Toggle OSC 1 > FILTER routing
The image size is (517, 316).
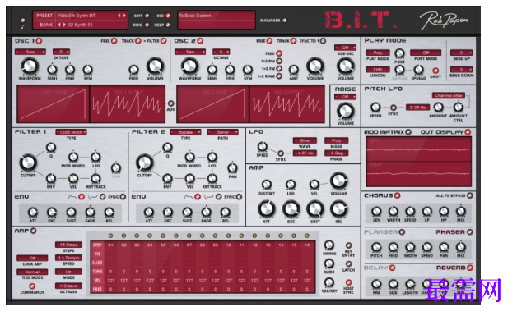[x=164, y=41]
